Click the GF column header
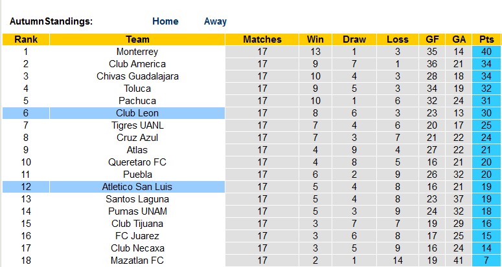This screenshot has width=502, height=267. coord(431,39)
